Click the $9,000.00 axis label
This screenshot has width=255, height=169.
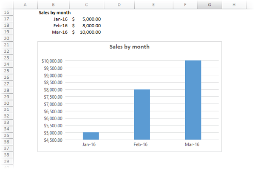[x=53, y=75]
